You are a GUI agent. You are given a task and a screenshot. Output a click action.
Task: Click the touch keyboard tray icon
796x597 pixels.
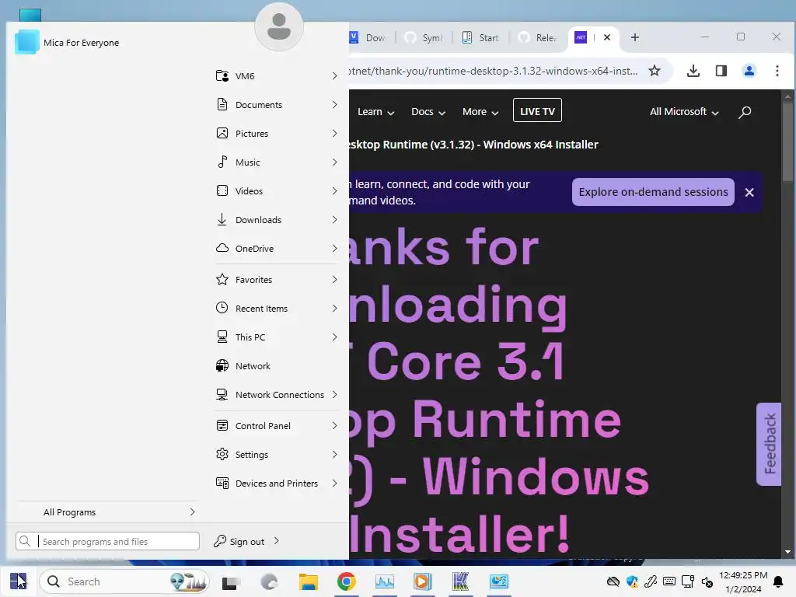tap(669, 581)
